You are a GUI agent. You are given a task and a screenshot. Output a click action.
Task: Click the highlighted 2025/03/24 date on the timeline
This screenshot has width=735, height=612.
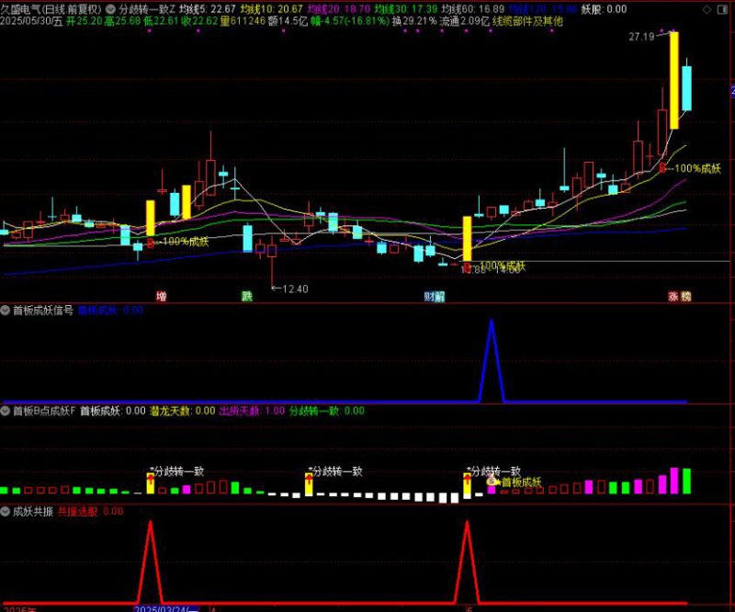tap(165, 607)
